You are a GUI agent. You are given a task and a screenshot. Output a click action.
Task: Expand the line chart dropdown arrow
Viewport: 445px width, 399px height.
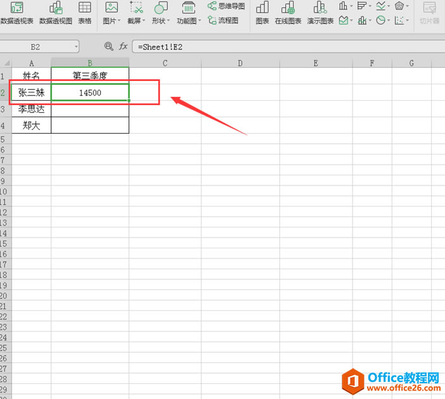tap(389, 6)
